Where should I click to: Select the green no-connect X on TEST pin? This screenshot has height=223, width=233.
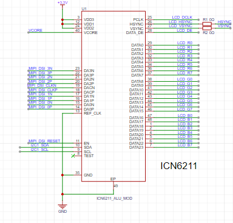[x=73, y=156]
